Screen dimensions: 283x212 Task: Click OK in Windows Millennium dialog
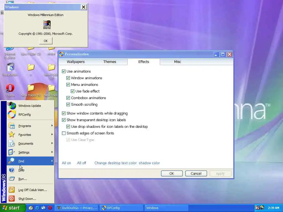46,41
